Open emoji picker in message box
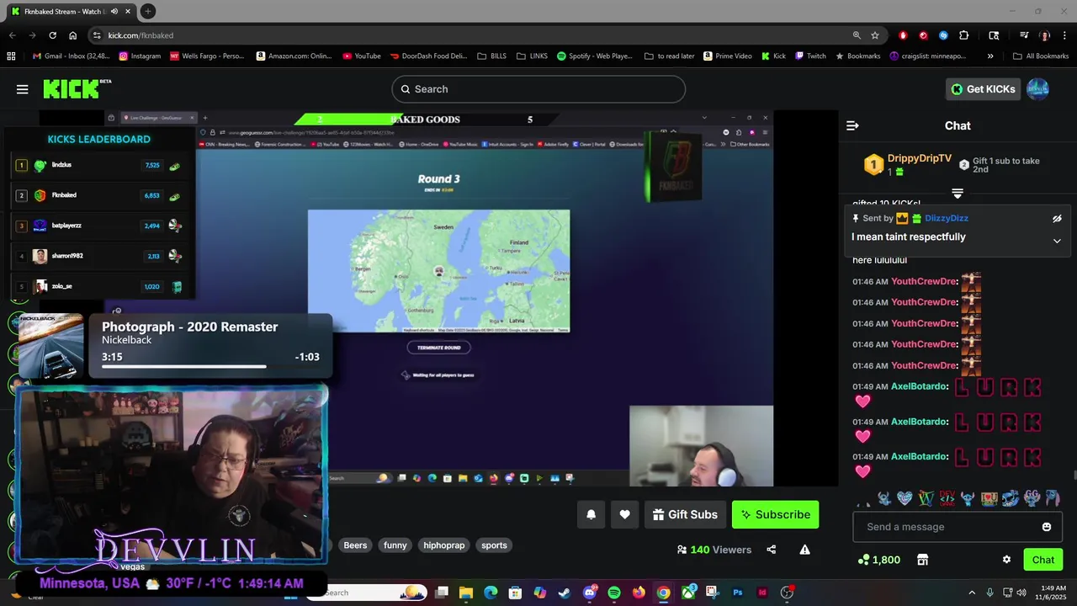1077x606 pixels. pyautogui.click(x=1047, y=527)
